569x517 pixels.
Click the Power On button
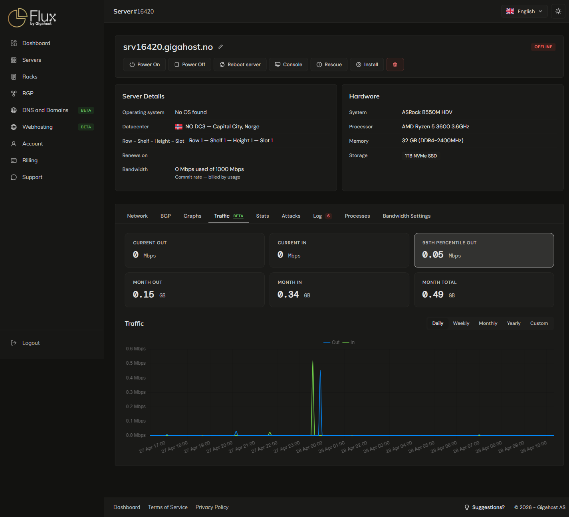144,65
